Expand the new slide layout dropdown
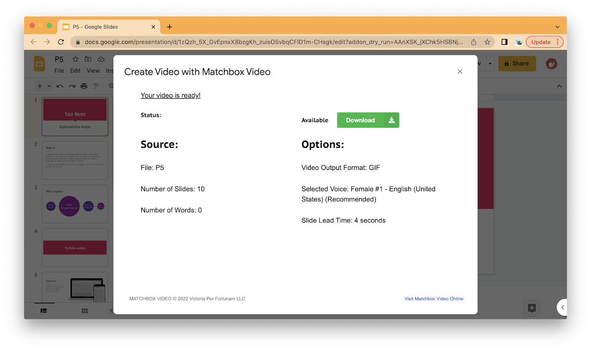 point(49,86)
